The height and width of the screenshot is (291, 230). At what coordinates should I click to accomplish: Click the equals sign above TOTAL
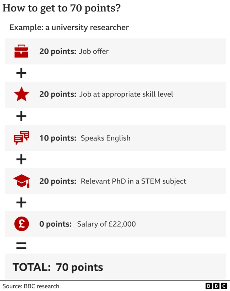[x=21, y=246]
